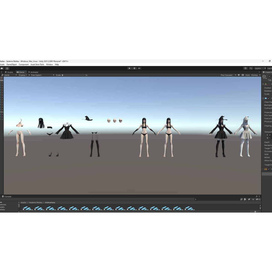The height and width of the screenshot is (272, 272).
Task: Lock the Console panel with the padlock icon
Action: pyautogui.click(x=256, y=196)
